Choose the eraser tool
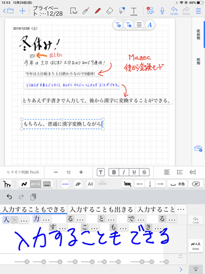This screenshot has height=274, width=205. click(x=110, y=11)
